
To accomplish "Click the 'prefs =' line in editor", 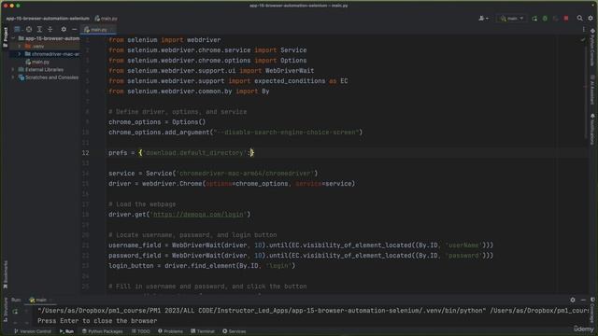I will click(181, 153).
